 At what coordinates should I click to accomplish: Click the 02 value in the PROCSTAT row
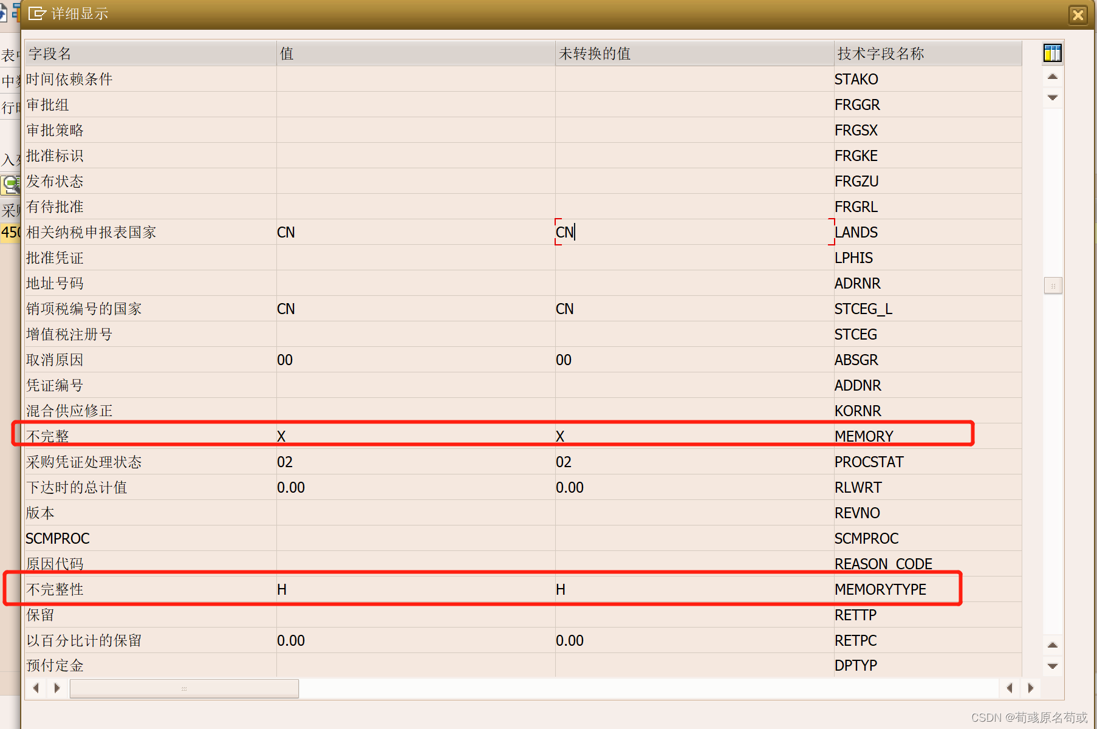[x=285, y=462]
